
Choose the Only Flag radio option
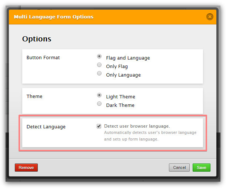99,65
